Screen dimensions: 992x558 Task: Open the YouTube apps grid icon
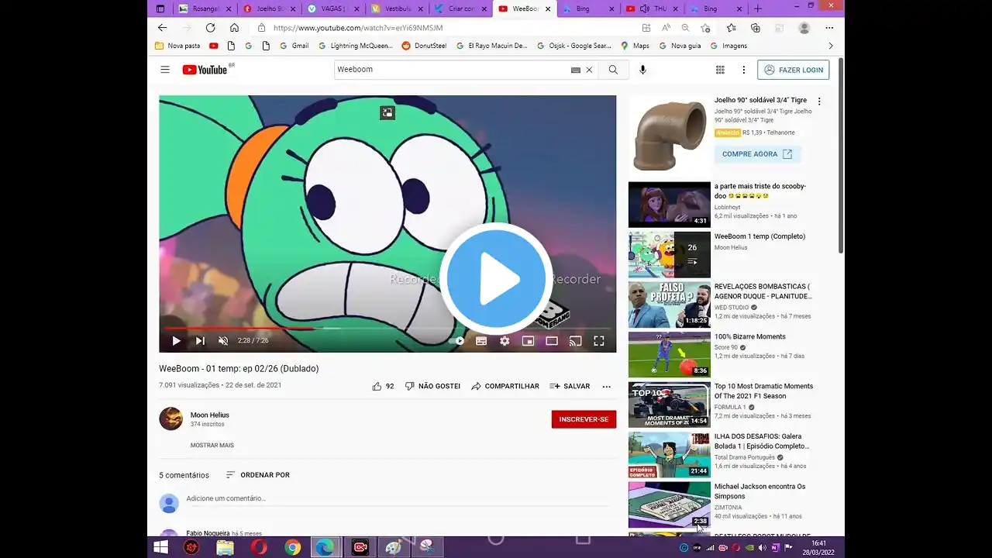click(720, 70)
